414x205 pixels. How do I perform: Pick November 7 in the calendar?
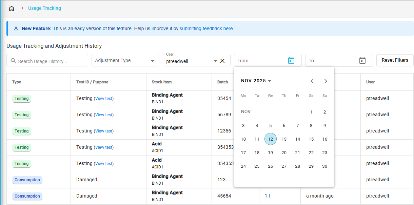point(298,125)
